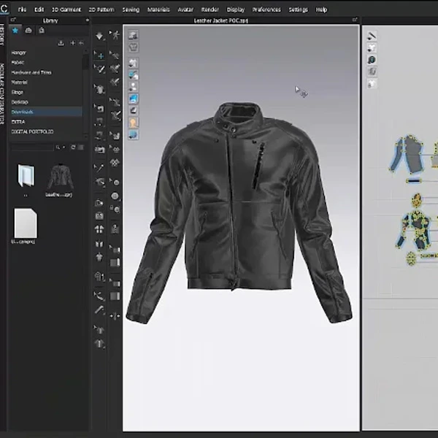Select the Downloads folder in Library
Screen dimensions: 438x438
tap(22, 112)
